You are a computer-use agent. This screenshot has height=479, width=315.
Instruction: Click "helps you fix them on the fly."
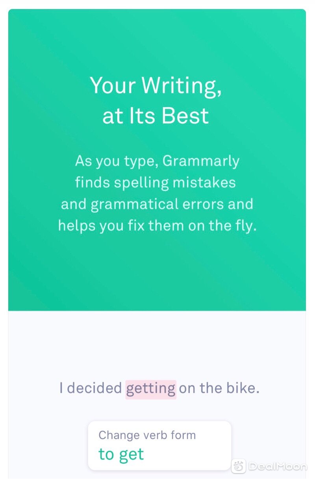157,226
